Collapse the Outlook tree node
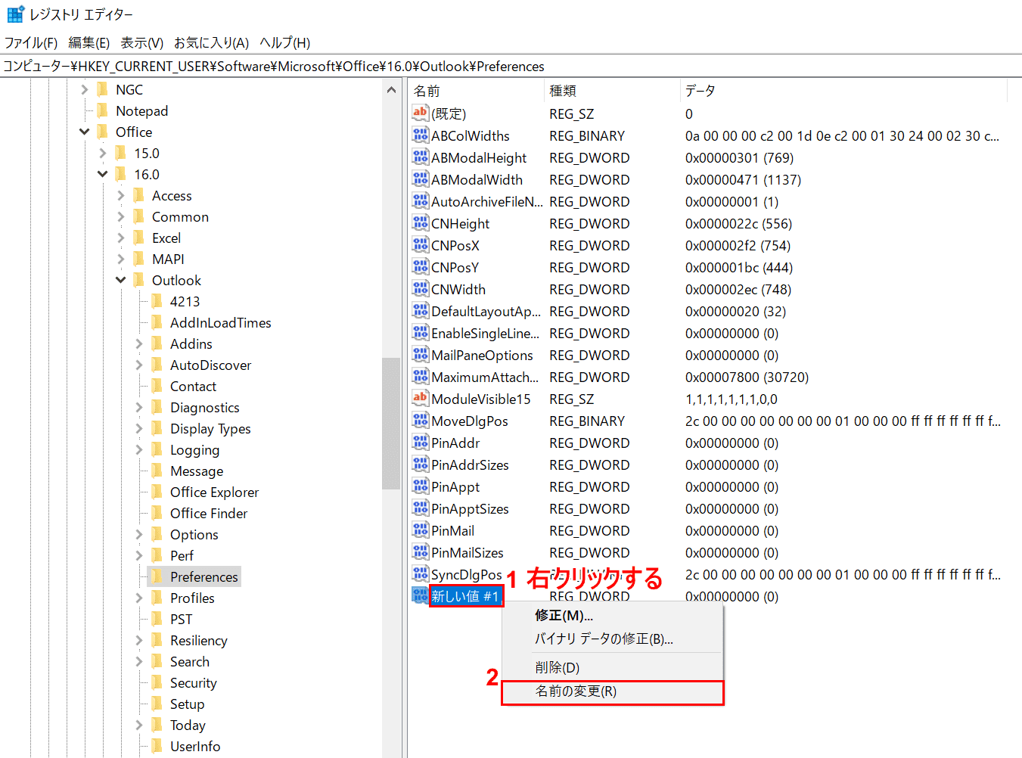Image resolution: width=1022 pixels, height=758 pixels. coord(121,280)
